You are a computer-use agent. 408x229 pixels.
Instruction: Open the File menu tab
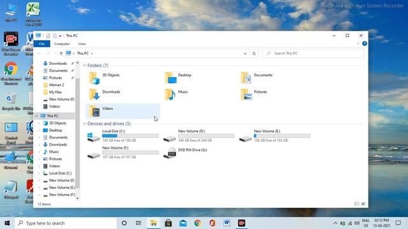click(41, 44)
